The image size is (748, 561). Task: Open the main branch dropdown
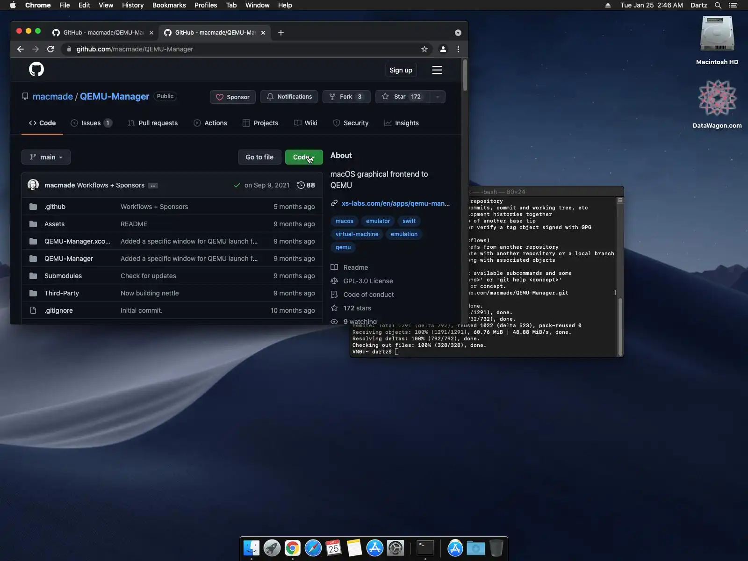(46, 157)
